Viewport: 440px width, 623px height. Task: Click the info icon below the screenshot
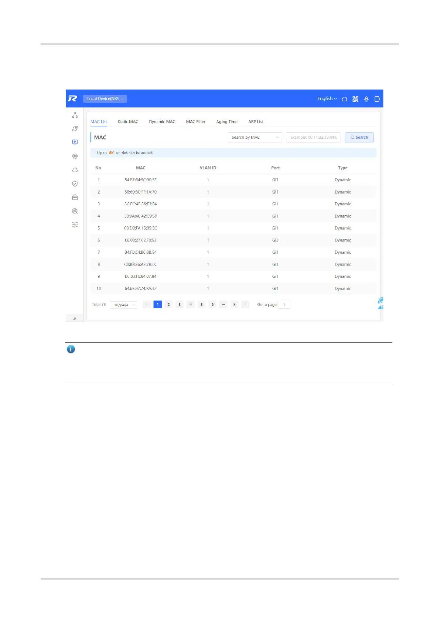click(71, 349)
